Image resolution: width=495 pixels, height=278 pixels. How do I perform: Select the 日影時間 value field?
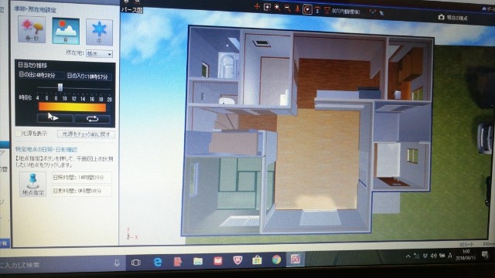tap(81, 191)
